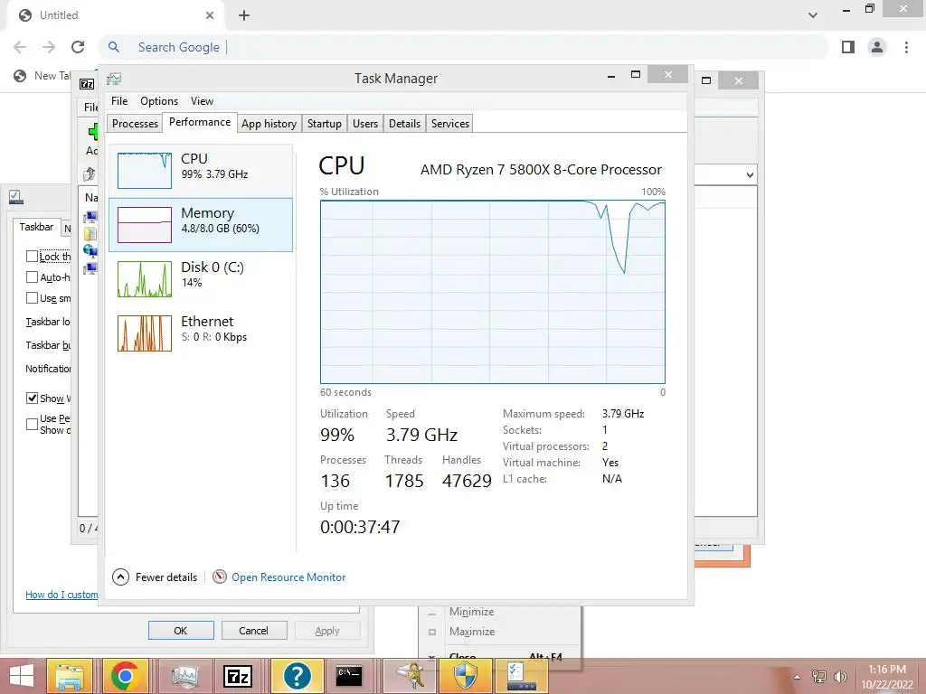926x694 pixels.
Task: Click the taskbar properties window title icon
Action: pyautogui.click(x=16, y=197)
